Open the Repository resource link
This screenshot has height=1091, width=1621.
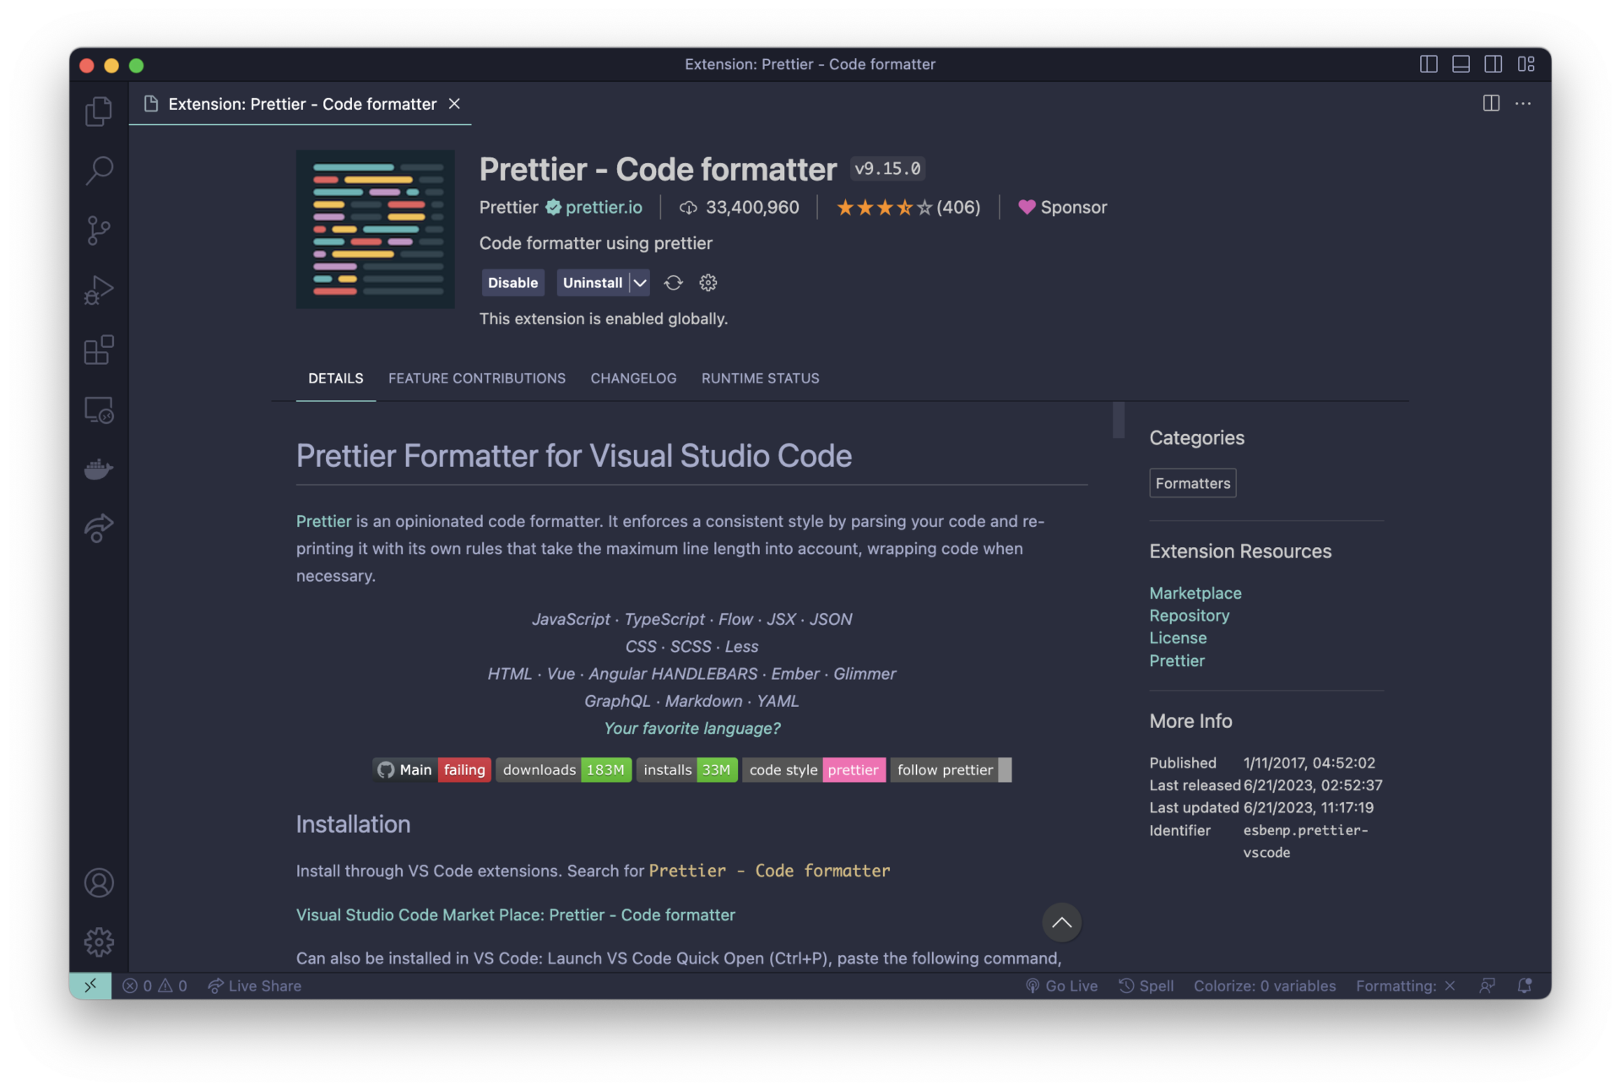coord(1190,616)
